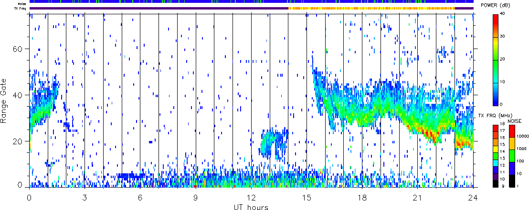Select the 9 tick label on UT hours axis
Viewport: 529px width, 210px height.
(x=196, y=197)
